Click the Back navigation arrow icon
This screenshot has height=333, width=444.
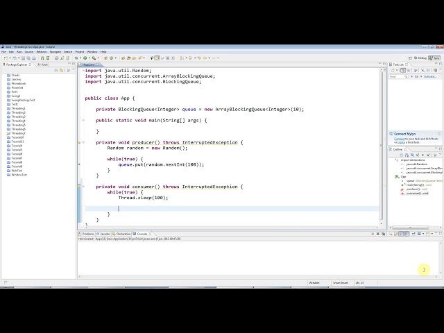tap(205, 58)
